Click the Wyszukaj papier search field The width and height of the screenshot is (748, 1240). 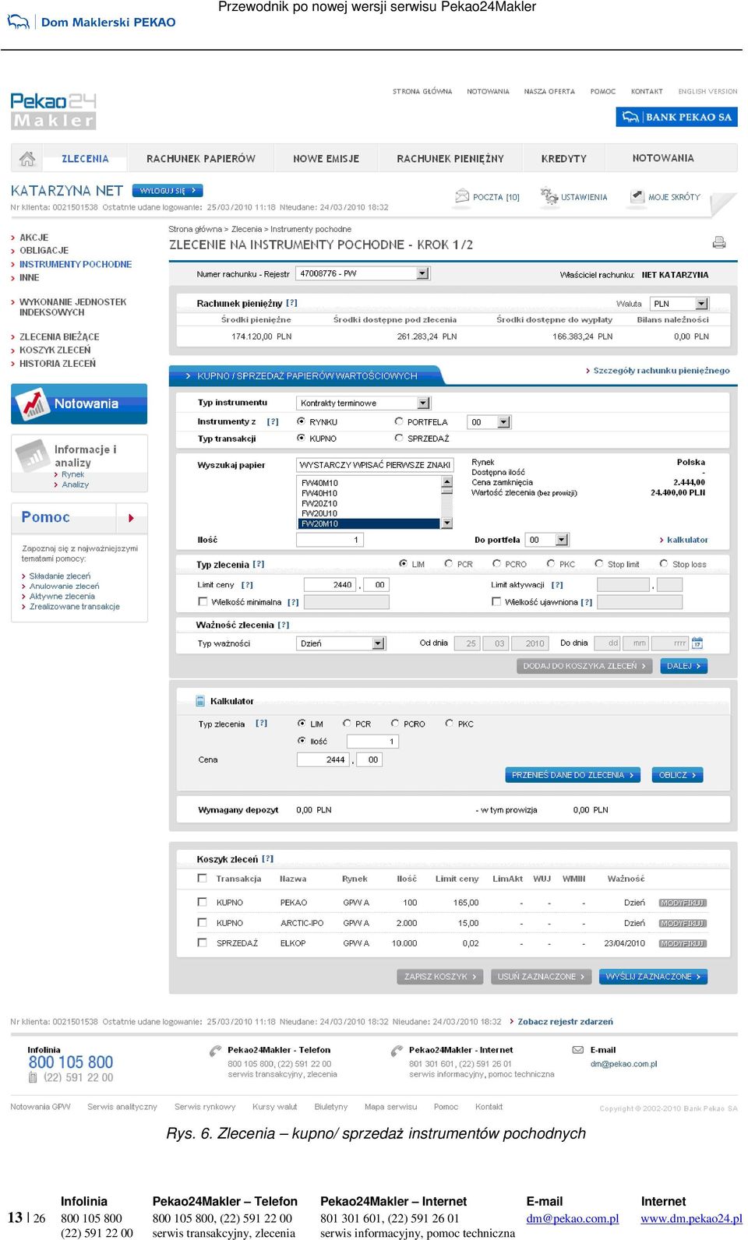click(x=376, y=465)
